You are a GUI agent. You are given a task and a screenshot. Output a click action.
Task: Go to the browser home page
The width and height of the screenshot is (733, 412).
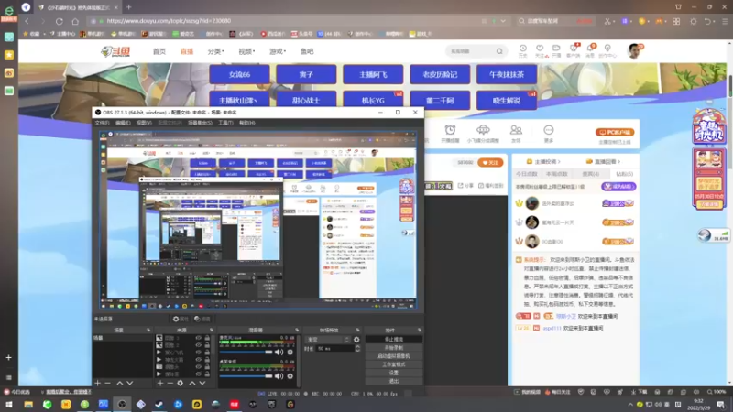75,21
